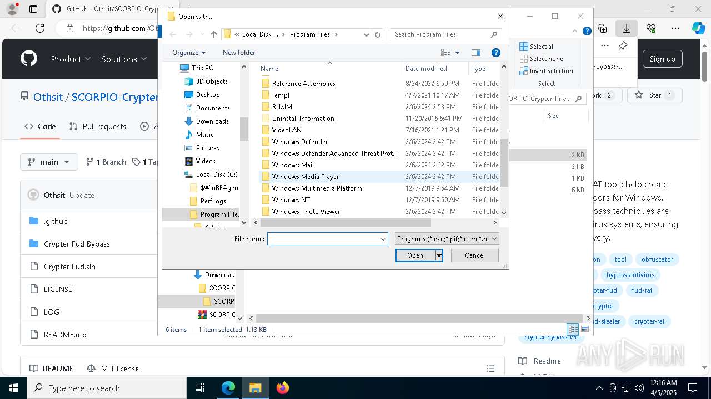The image size is (711, 399).
Task: Change view layout icon in dialog toolbar
Action: pyautogui.click(x=445, y=53)
